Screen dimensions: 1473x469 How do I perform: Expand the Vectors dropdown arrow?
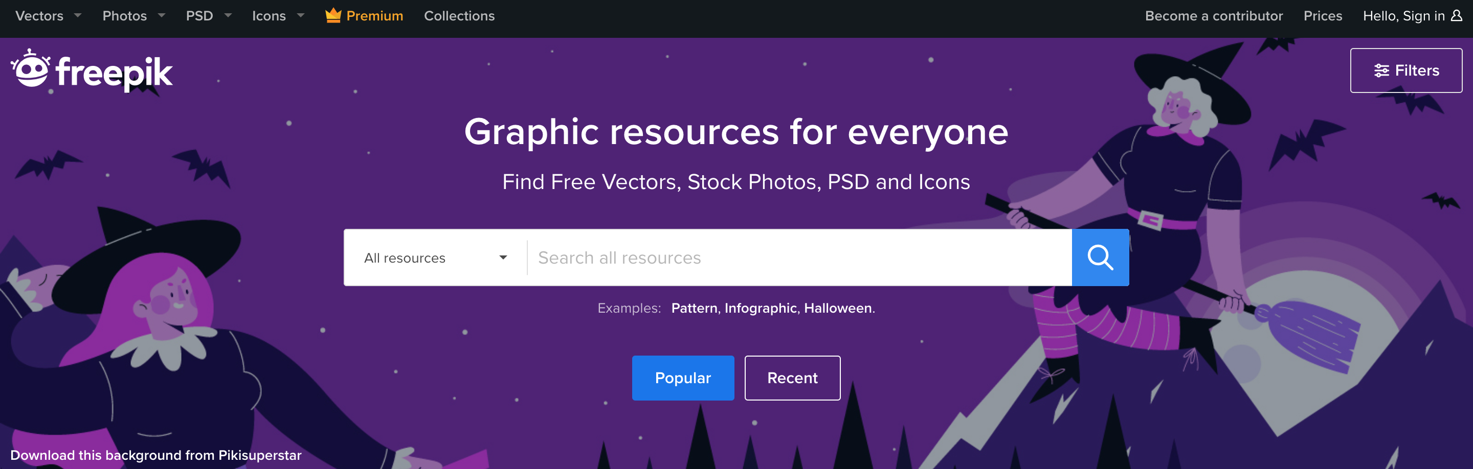pyautogui.click(x=78, y=15)
